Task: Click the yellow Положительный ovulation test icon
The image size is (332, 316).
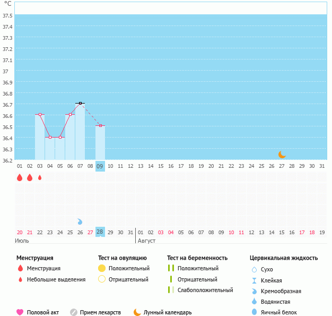Action: pyautogui.click(x=102, y=268)
